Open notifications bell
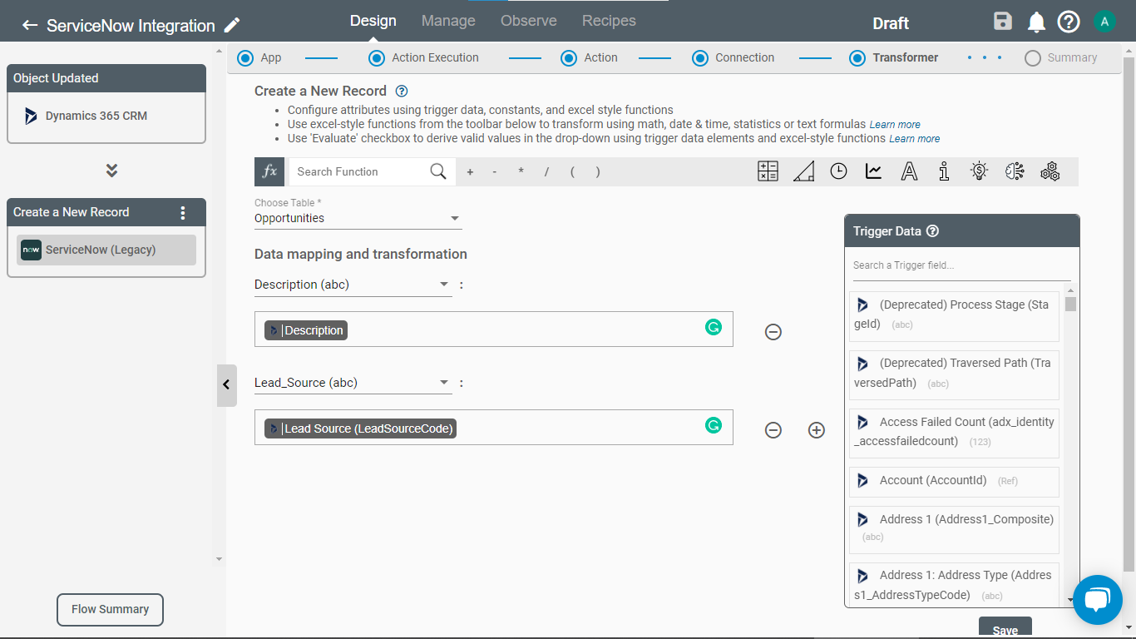Image resolution: width=1136 pixels, height=639 pixels. click(x=1036, y=22)
